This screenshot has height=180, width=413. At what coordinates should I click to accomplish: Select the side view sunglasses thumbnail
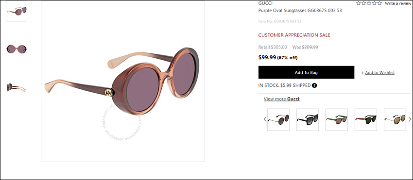click(17, 87)
